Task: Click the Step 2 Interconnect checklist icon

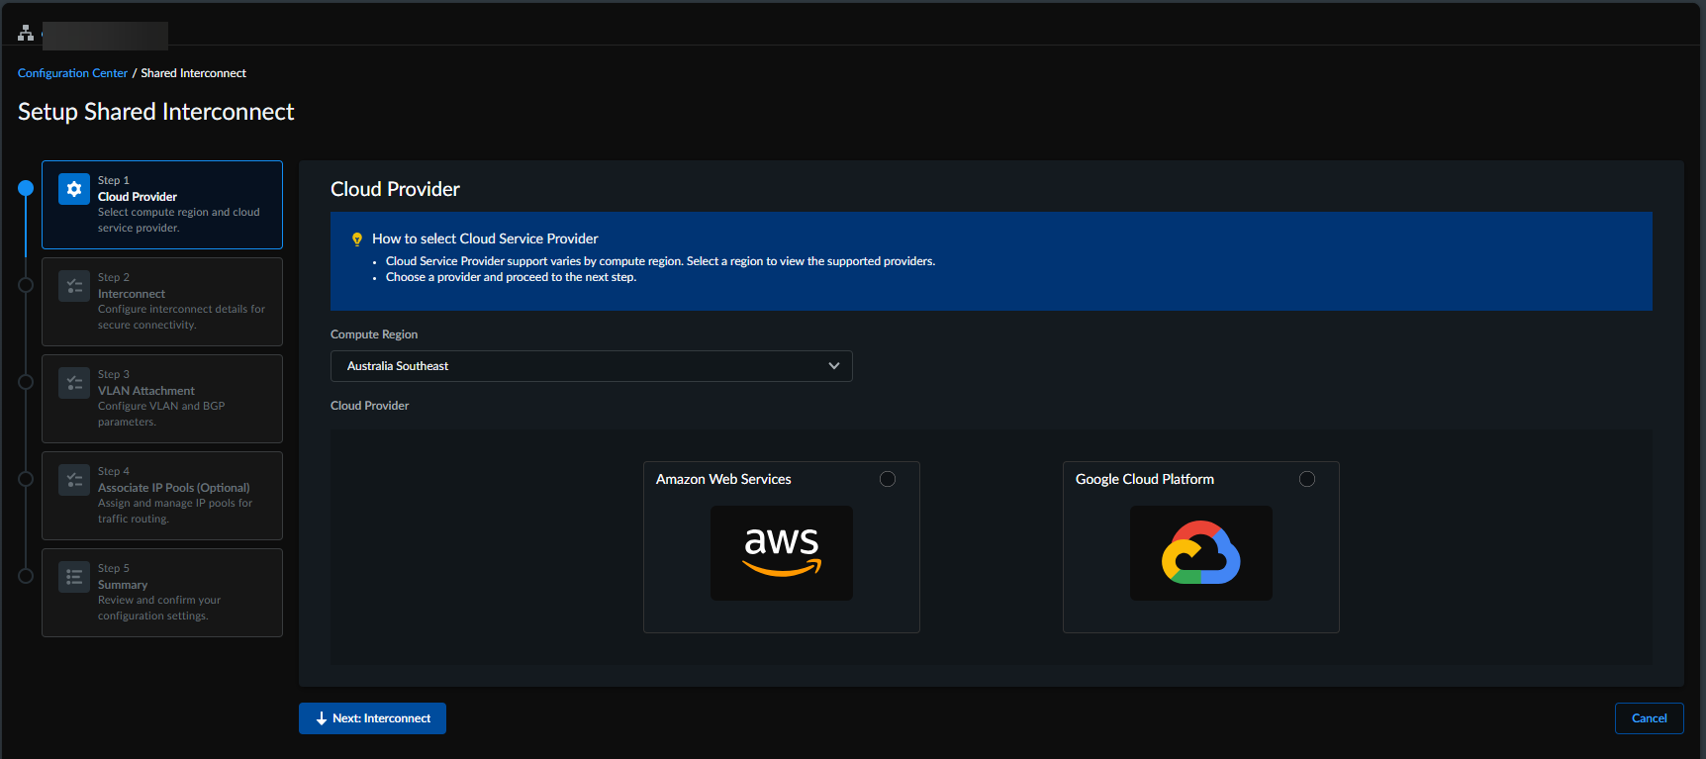Action: [x=74, y=286]
